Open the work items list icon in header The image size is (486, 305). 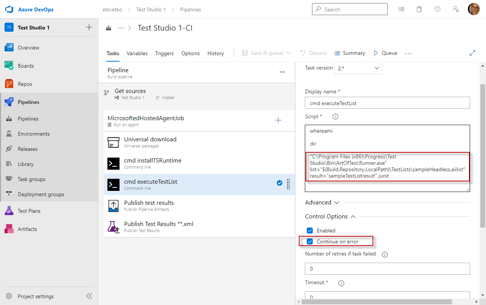pyautogui.click(x=401, y=9)
